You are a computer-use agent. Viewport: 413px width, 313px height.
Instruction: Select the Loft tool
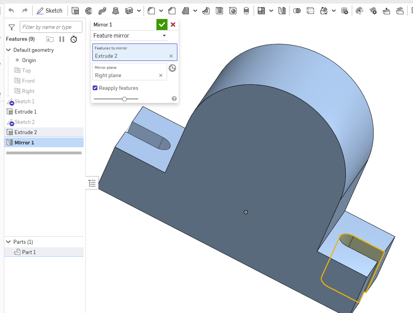116,11
